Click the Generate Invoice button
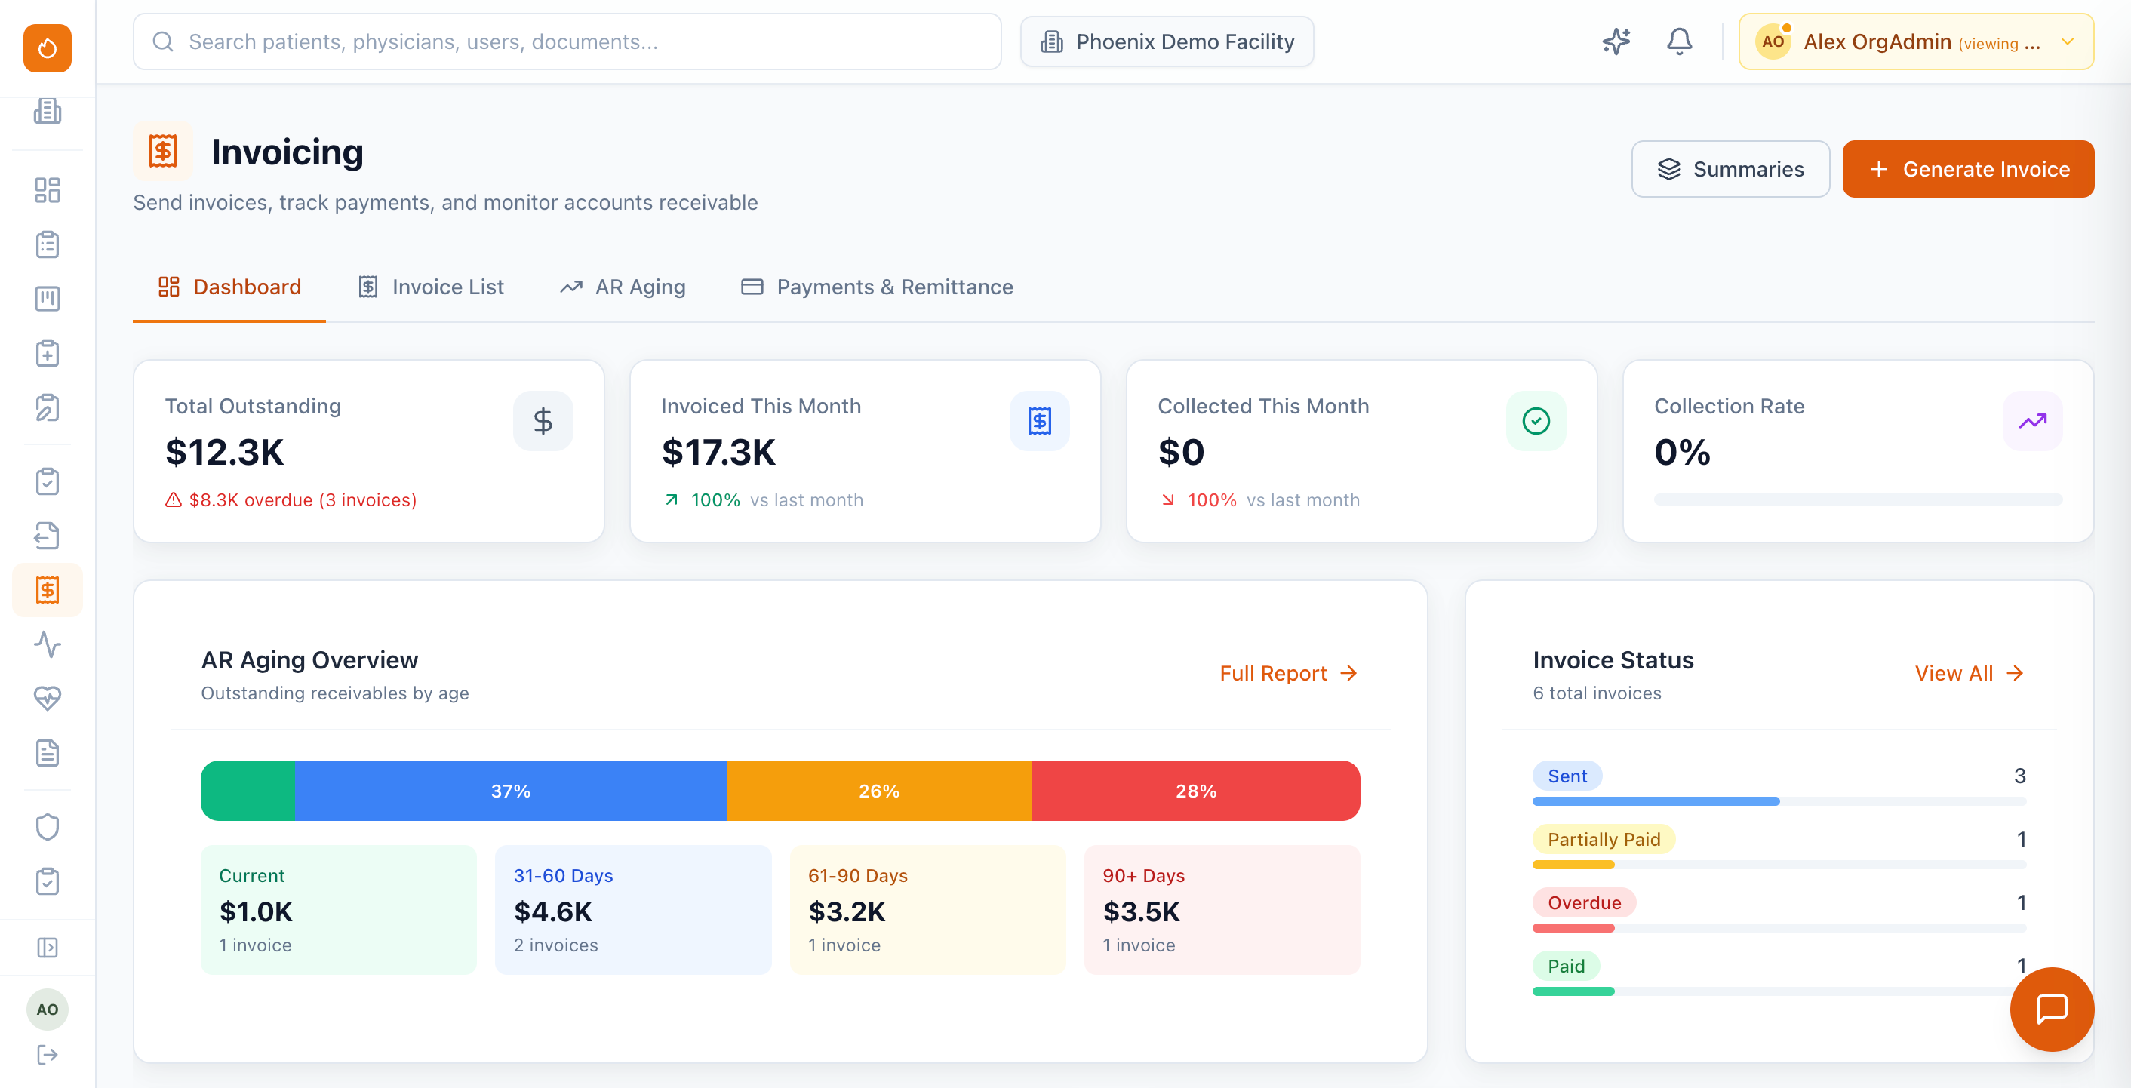This screenshot has width=2131, height=1088. click(x=1968, y=169)
